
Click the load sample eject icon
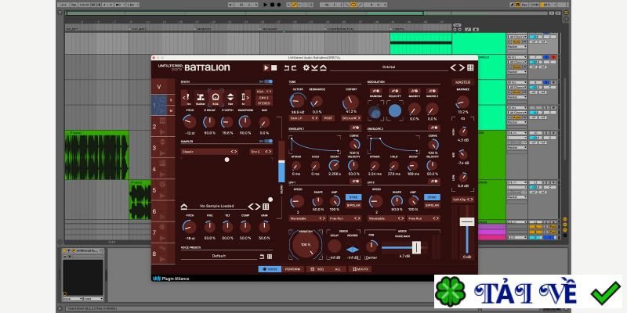(x=184, y=207)
